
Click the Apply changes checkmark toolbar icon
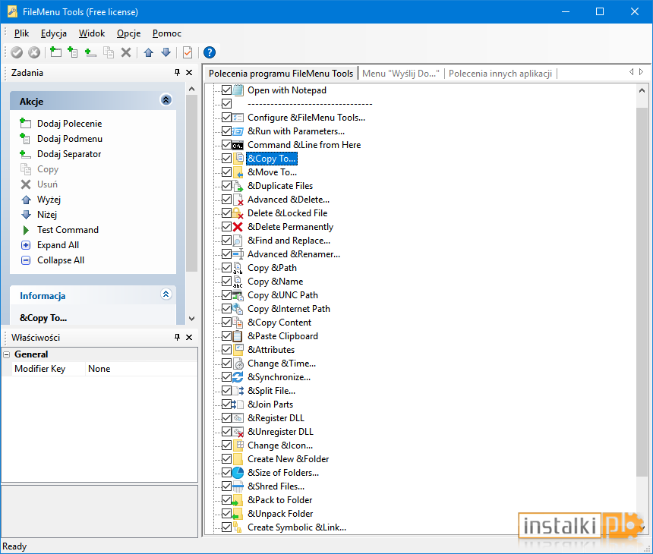pyautogui.click(x=17, y=52)
